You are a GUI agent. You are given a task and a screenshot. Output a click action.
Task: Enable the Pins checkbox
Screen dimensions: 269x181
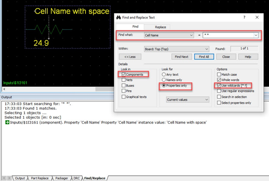pyautogui.click(x=123, y=91)
